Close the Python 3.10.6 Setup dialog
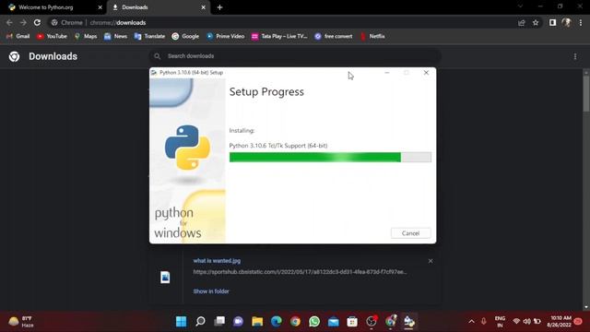Screen dimensions: 590x332 click(426, 73)
